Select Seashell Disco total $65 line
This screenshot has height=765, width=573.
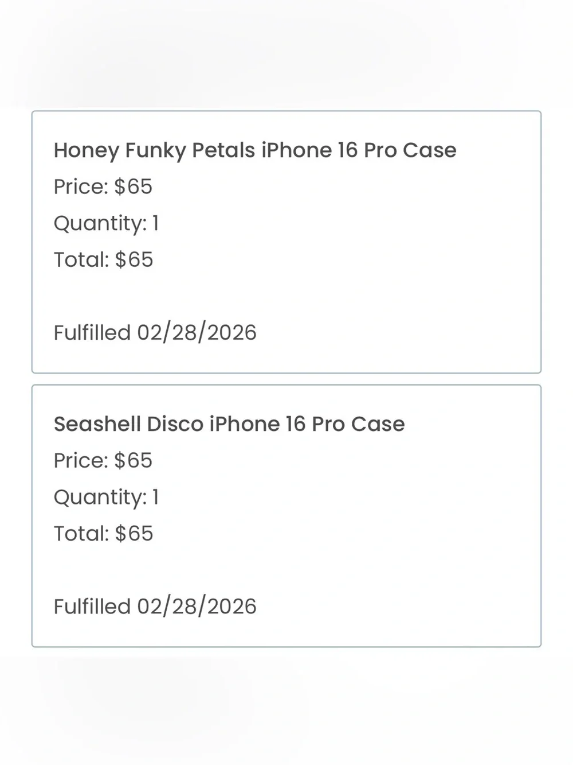click(x=104, y=533)
